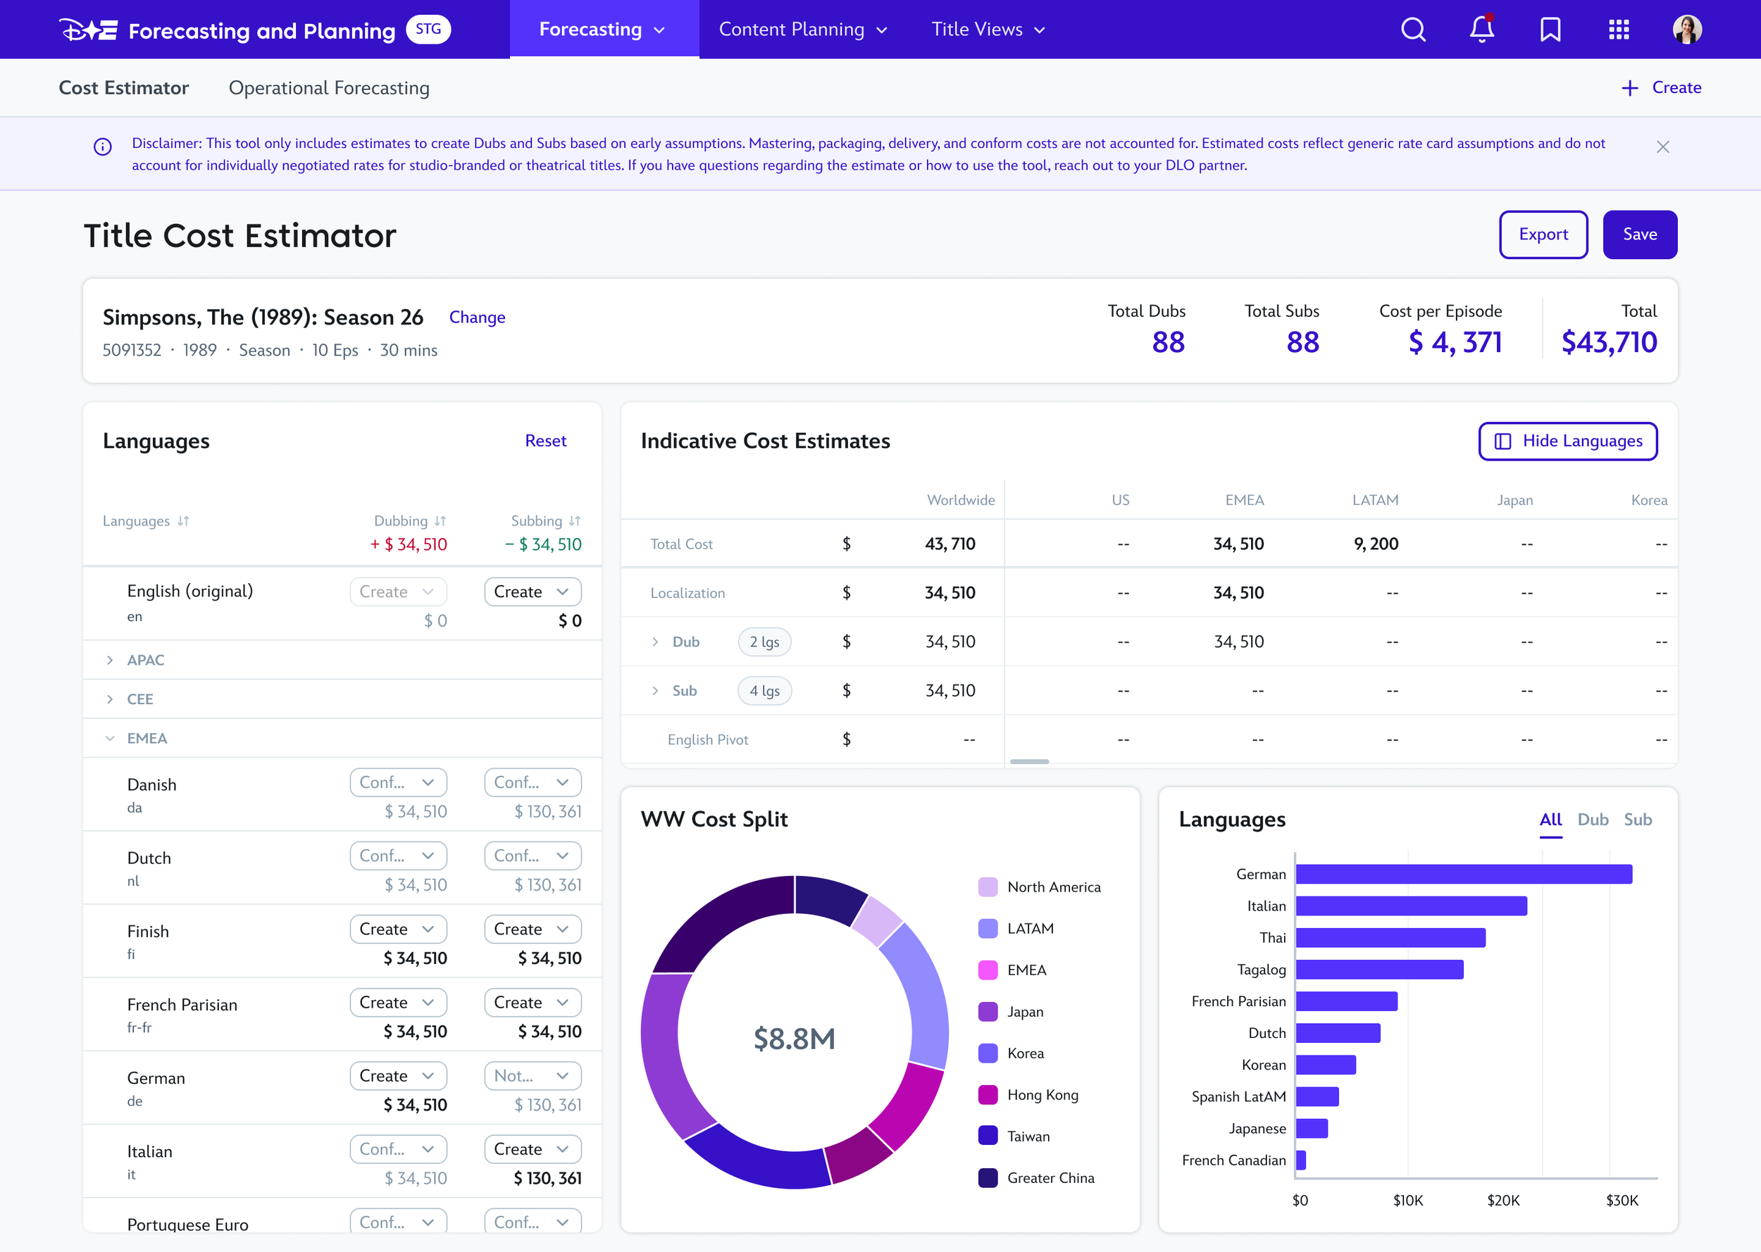1761x1252 pixels.
Task: Click the EMEA legend color swatch
Action: pos(988,970)
